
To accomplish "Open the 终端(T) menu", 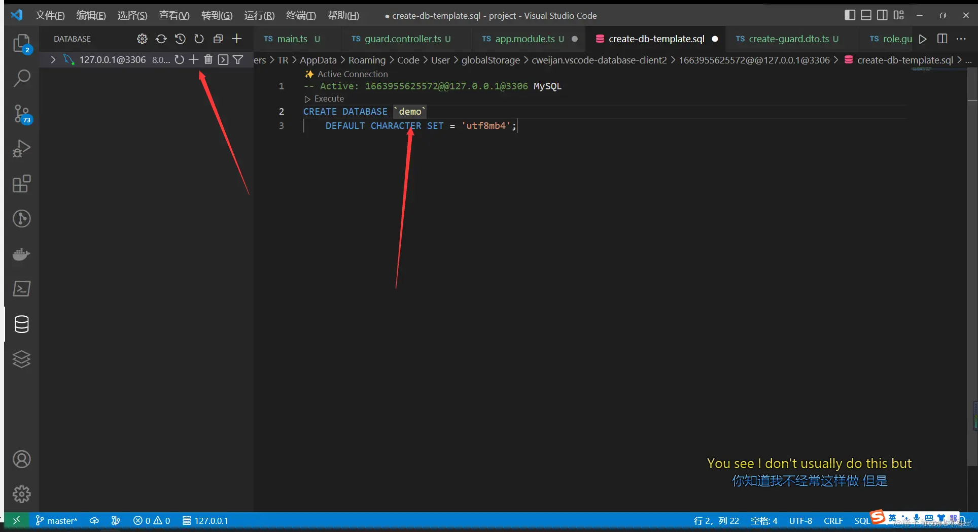I will [301, 15].
